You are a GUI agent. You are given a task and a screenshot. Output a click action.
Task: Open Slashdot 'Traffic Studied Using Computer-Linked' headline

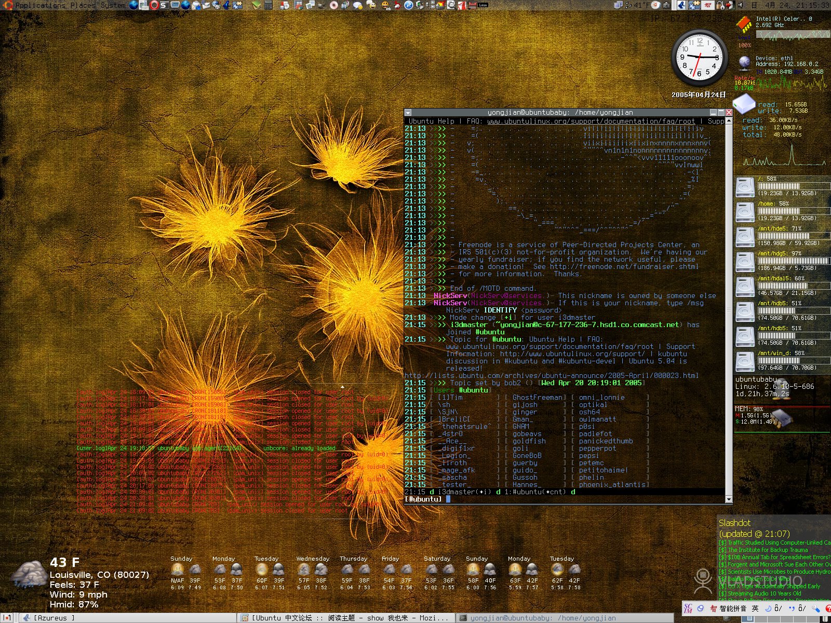pos(774,543)
